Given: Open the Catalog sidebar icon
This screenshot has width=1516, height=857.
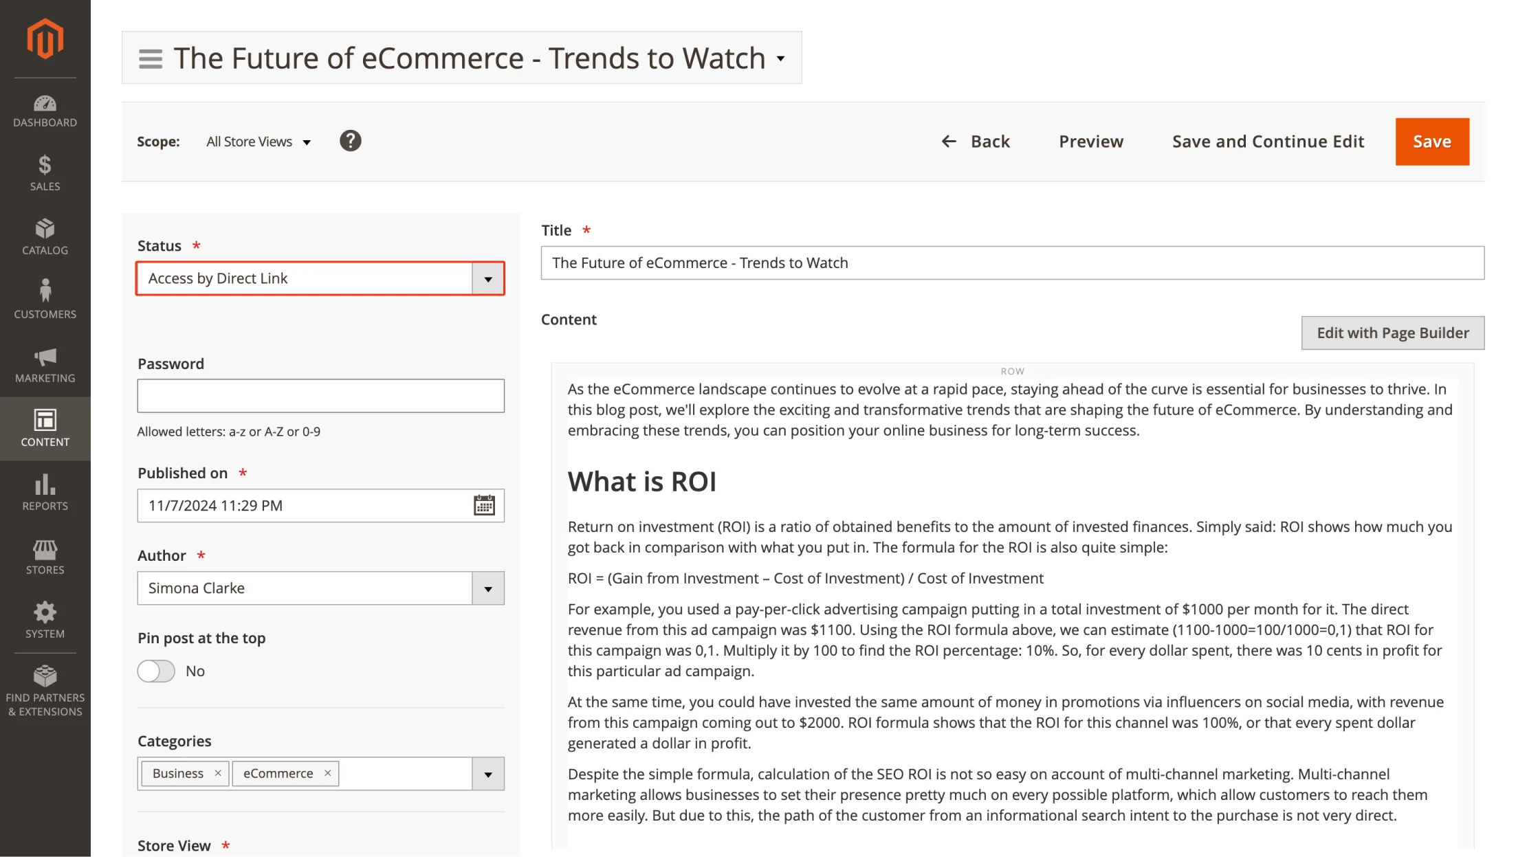Looking at the screenshot, I should [x=45, y=236].
